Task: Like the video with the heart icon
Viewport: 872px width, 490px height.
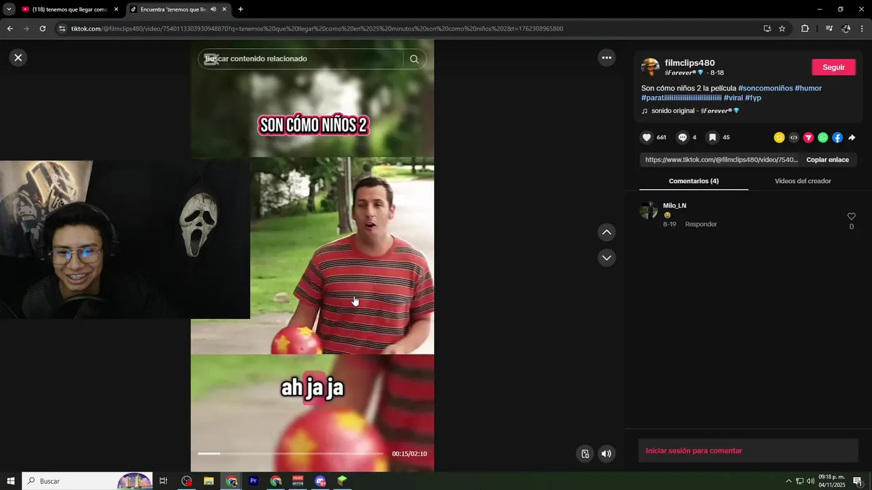Action: (x=647, y=137)
